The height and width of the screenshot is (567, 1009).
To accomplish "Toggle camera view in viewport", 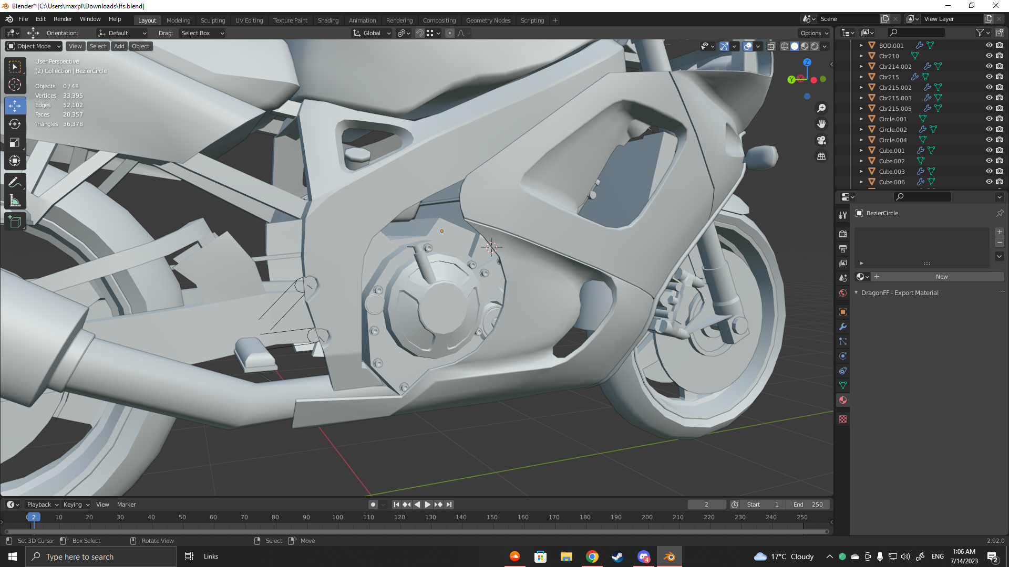I will (821, 140).
